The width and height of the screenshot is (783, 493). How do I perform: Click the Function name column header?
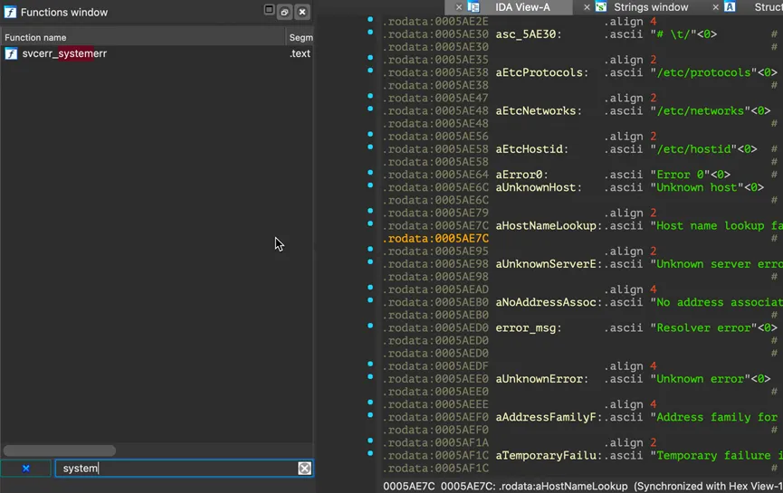coord(35,37)
